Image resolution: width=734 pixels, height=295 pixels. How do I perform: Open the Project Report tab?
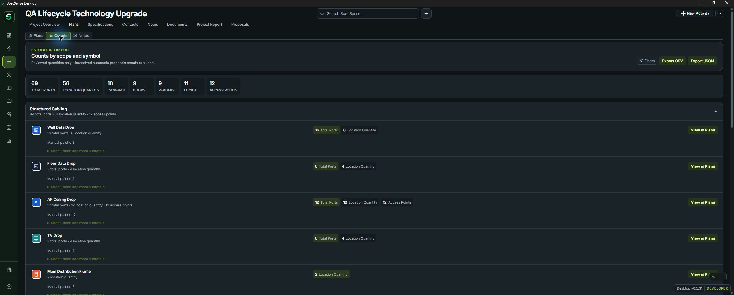click(209, 25)
